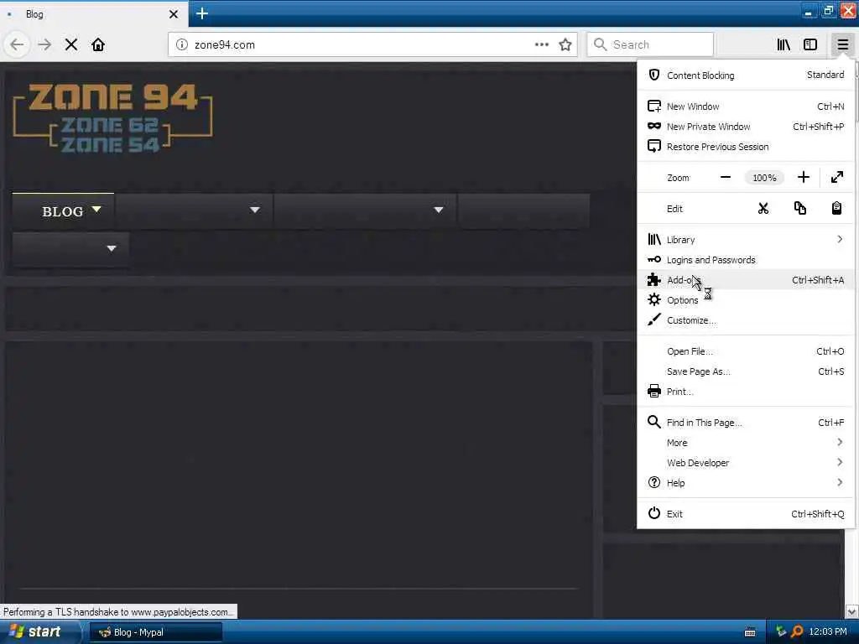Select Find in This Page...

[746, 423]
